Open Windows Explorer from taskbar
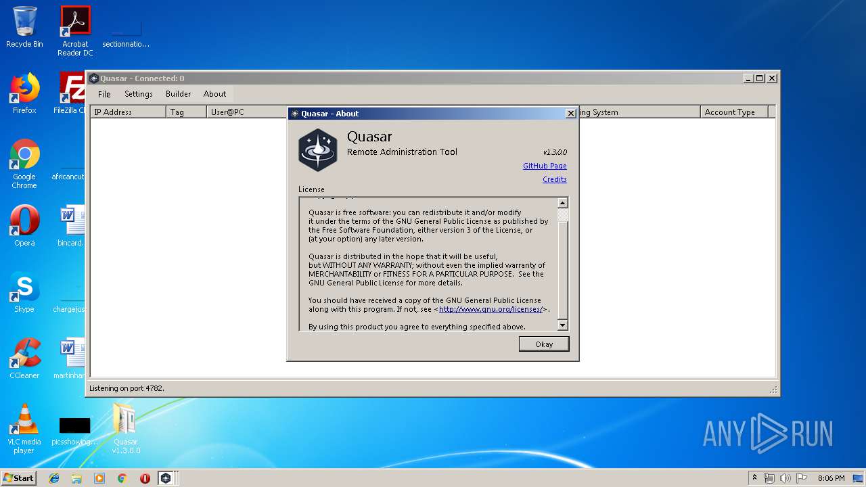866x487 pixels. pyautogui.click(x=76, y=478)
